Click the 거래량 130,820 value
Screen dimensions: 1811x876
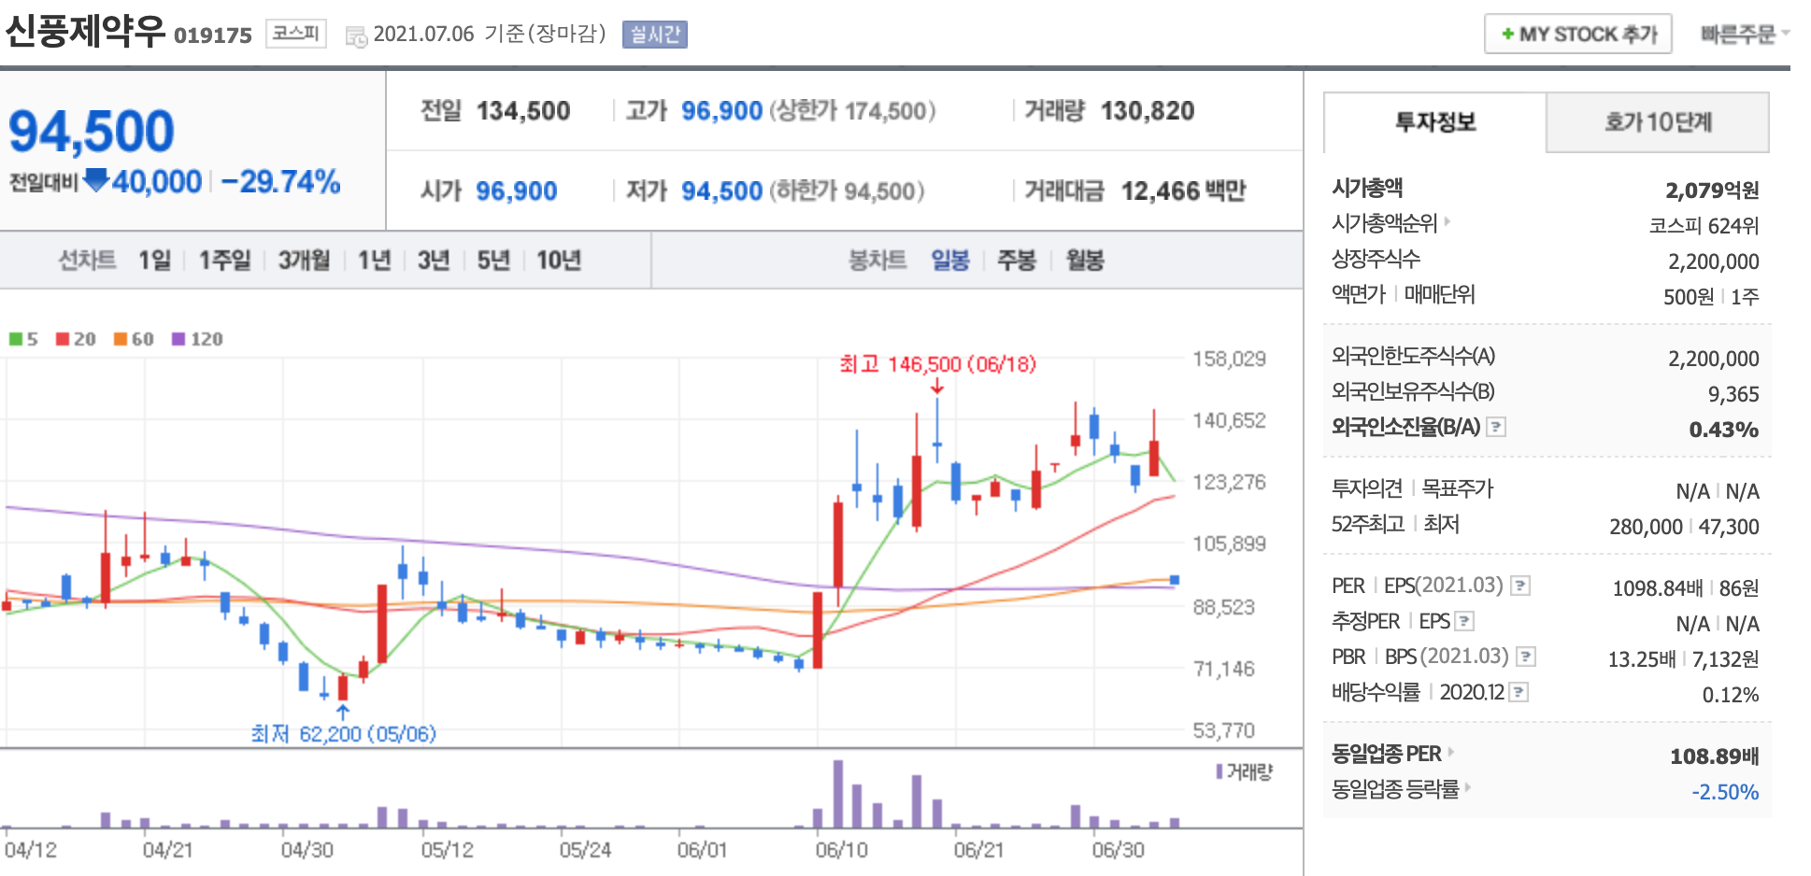[x=1148, y=111]
